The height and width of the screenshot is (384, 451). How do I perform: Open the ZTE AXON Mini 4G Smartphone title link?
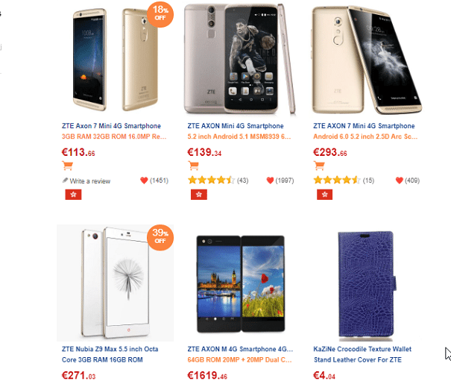click(236, 126)
